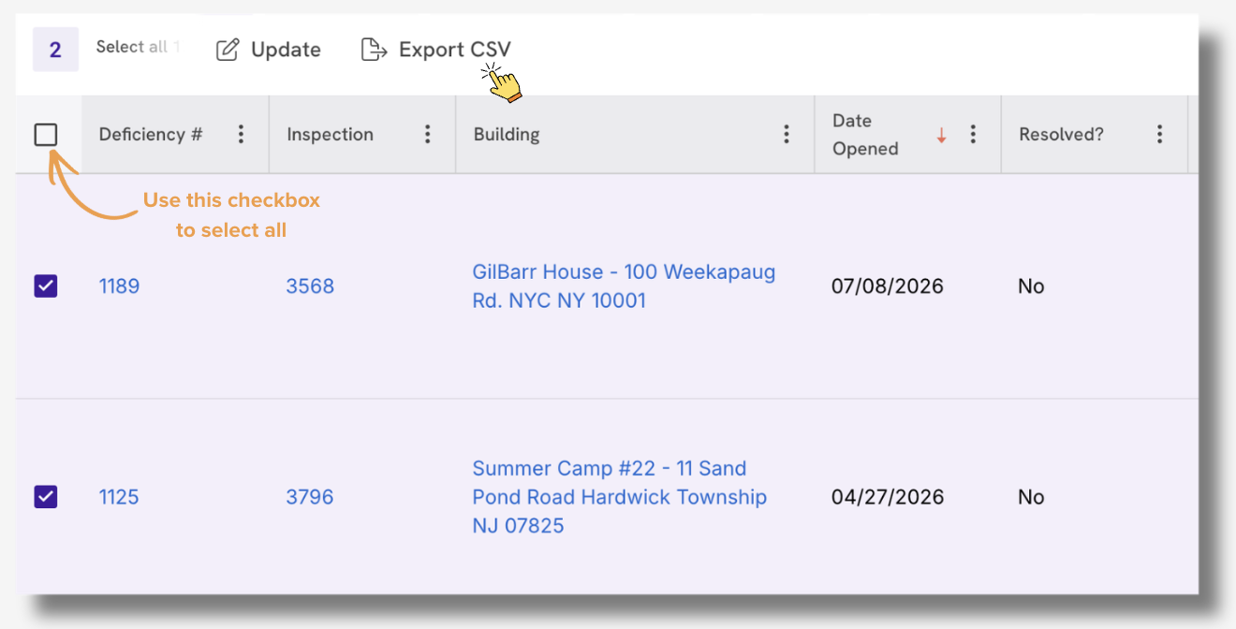Click the Update pencil icon
Image resolution: width=1236 pixels, height=629 pixels.
pyautogui.click(x=228, y=50)
